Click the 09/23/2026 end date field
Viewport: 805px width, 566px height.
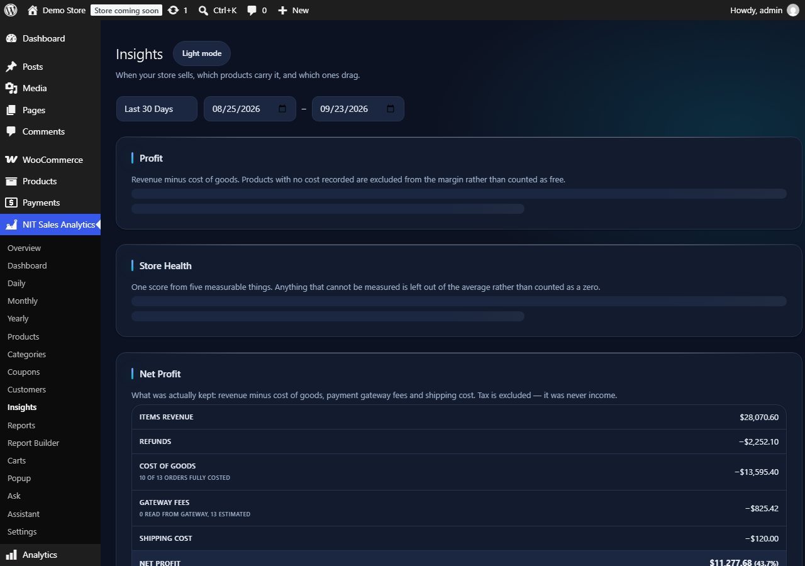point(358,109)
